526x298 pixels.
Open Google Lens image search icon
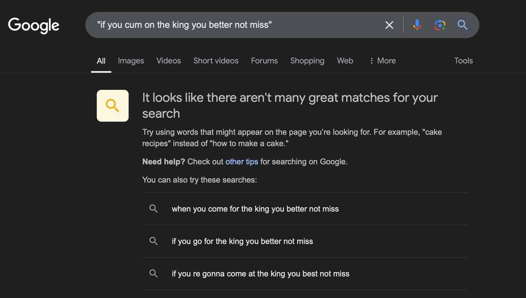point(440,25)
